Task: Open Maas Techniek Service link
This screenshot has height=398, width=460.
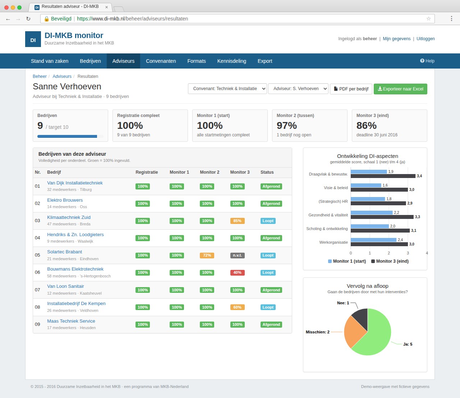Action: coord(71,321)
